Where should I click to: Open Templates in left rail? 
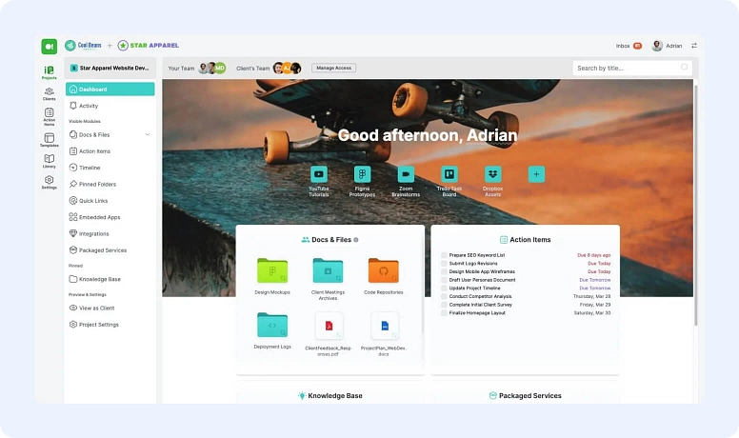[49, 139]
